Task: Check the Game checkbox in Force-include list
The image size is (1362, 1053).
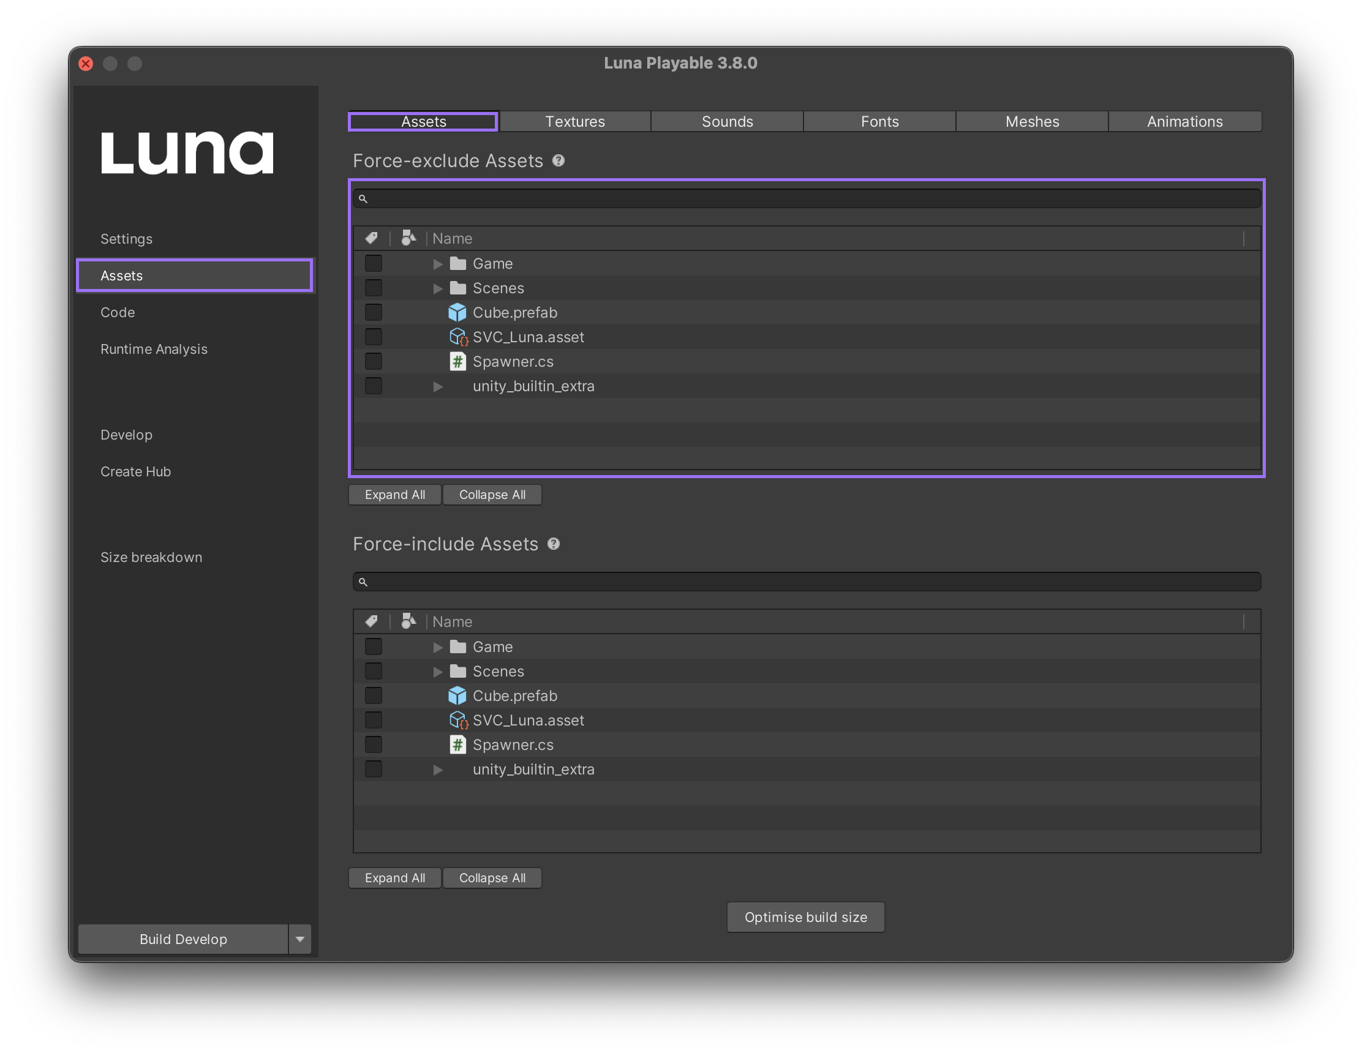Action: pyautogui.click(x=374, y=646)
